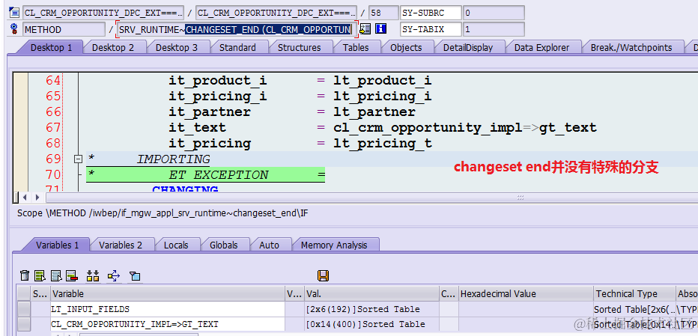Click value [0x14(400)]Sorted Table
The width and height of the screenshot is (698, 336).
(x=371, y=324)
